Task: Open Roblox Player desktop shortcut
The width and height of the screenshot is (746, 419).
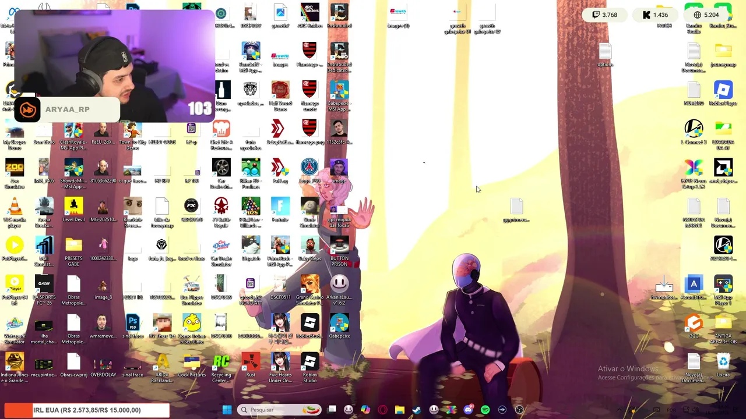Action: point(723,93)
